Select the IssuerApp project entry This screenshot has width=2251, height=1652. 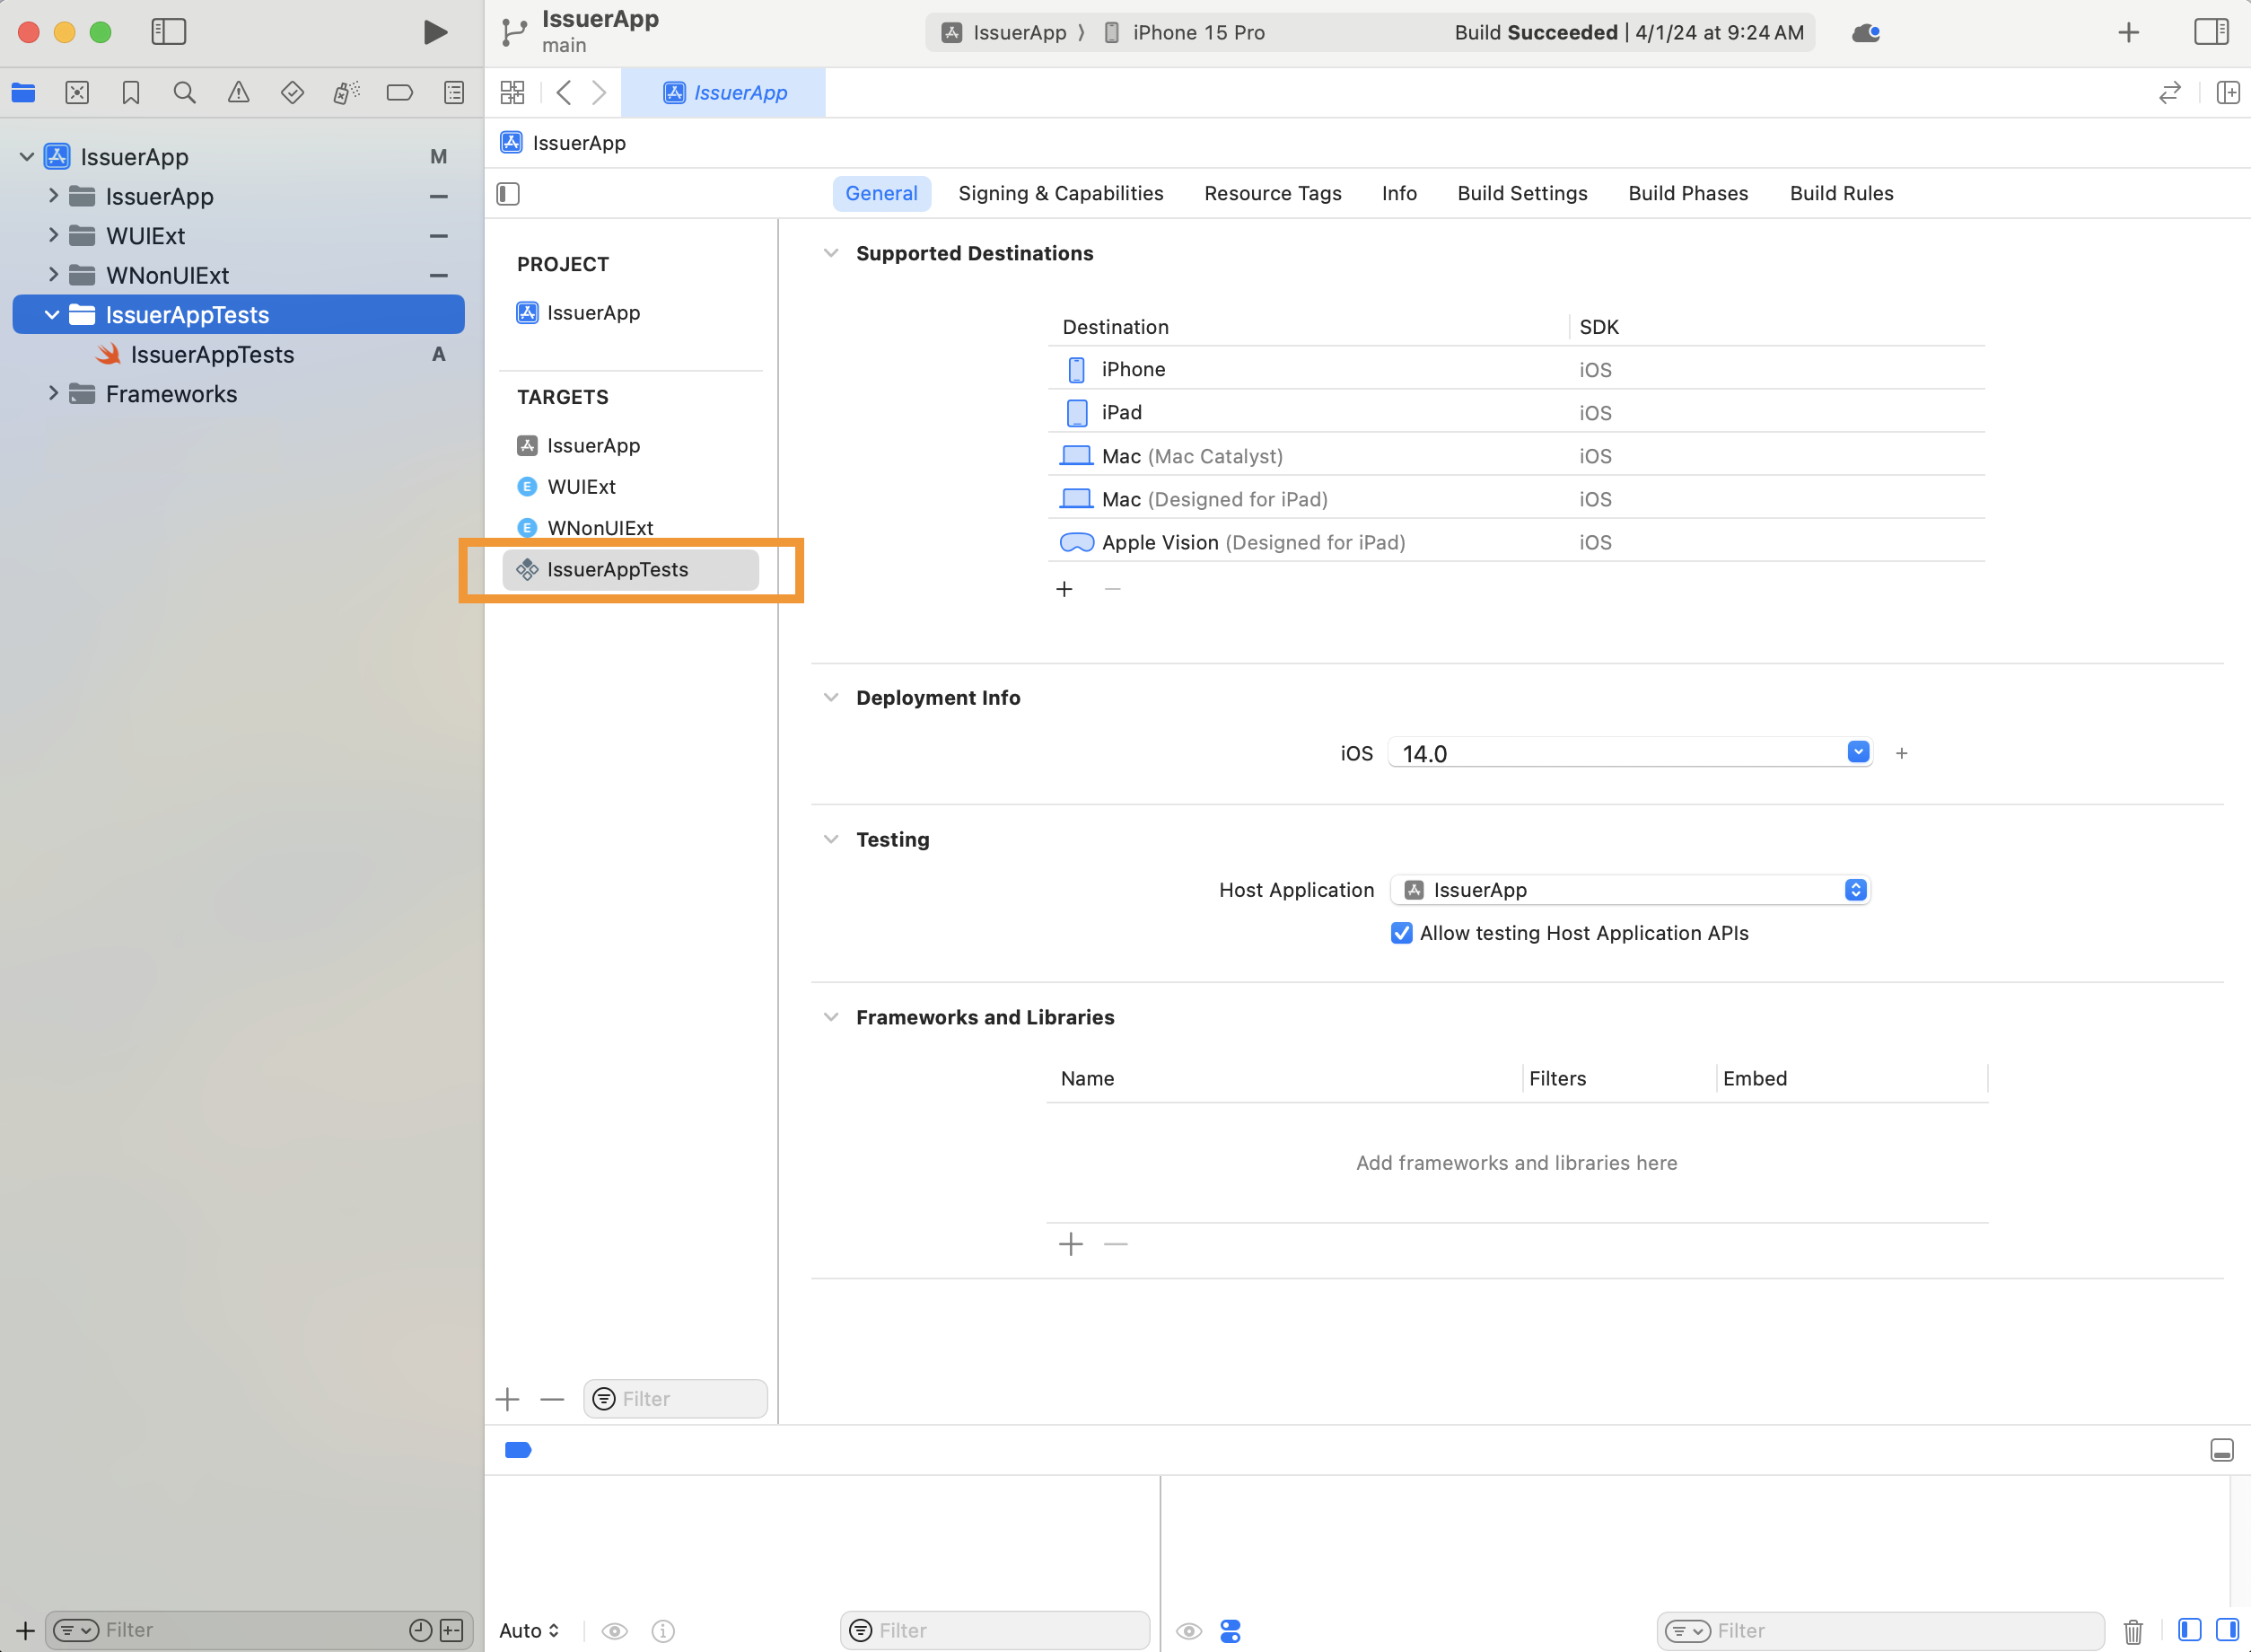tap(579, 313)
